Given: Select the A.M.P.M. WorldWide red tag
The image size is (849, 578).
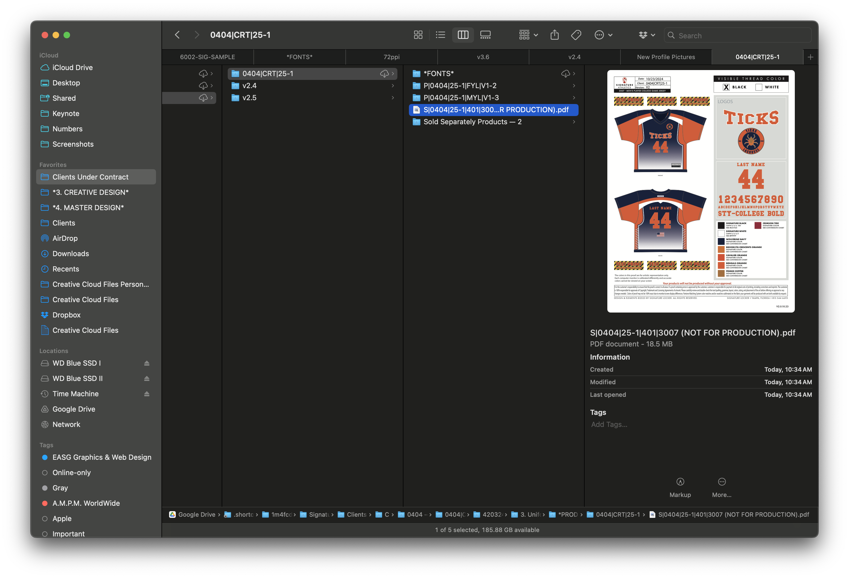Looking at the screenshot, I should tap(45, 504).
